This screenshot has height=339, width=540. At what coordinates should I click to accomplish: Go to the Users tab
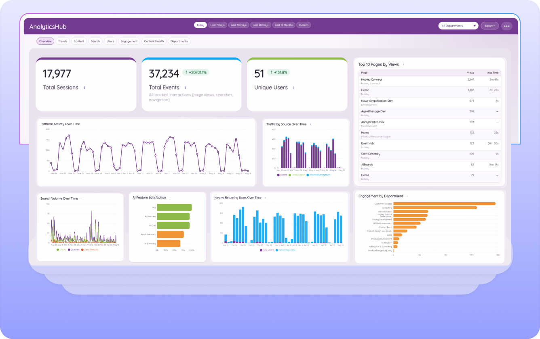pyautogui.click(x=110, y=41)
